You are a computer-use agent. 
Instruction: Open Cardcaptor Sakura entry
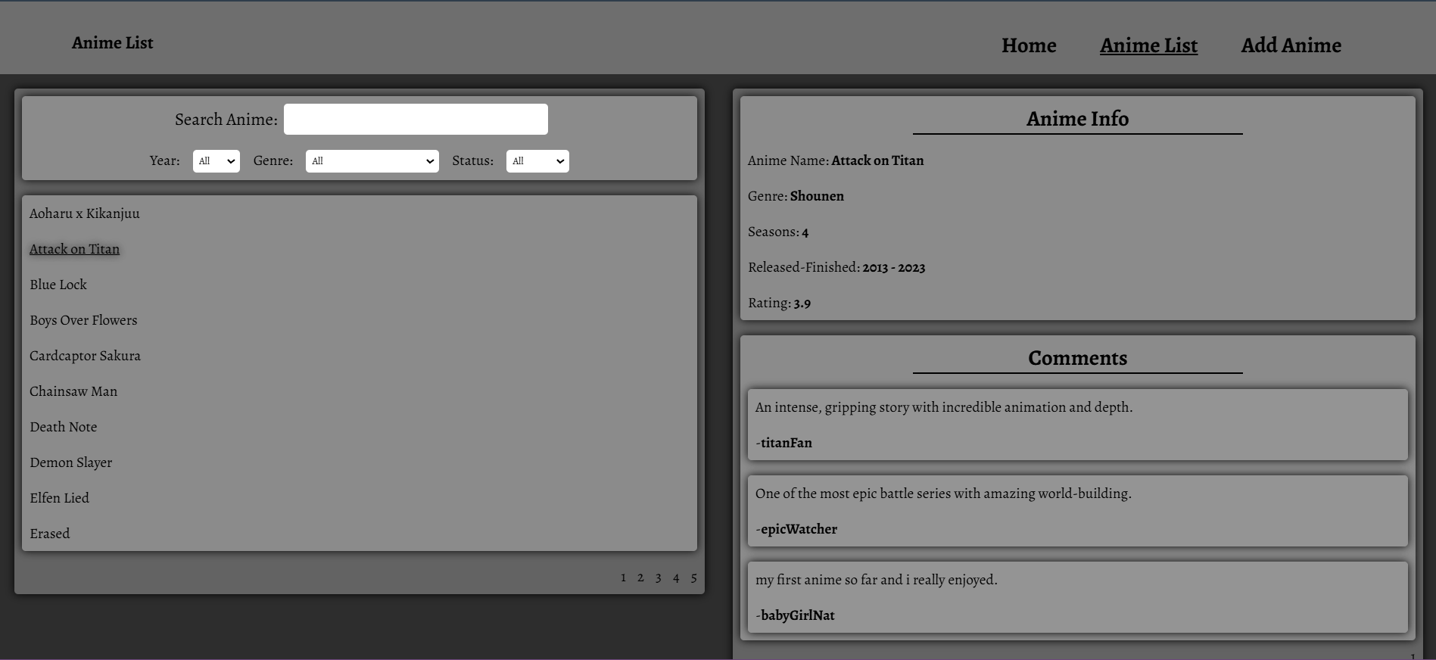pyautogui.click(x=85, y=356)
